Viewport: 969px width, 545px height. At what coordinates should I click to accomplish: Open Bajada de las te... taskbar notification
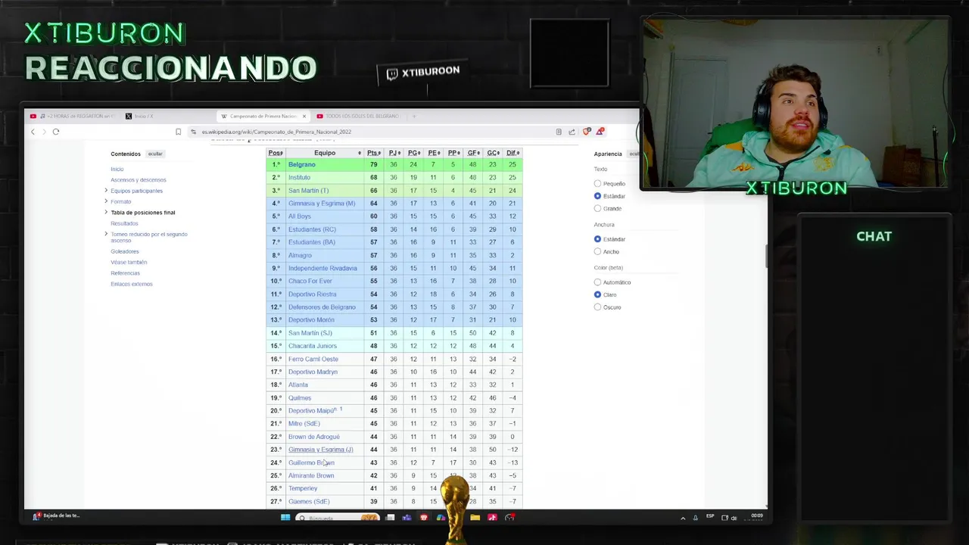click(56, 515)
